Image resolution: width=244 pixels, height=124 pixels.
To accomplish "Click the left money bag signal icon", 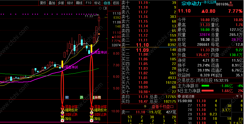I will [x=62, y=112].
